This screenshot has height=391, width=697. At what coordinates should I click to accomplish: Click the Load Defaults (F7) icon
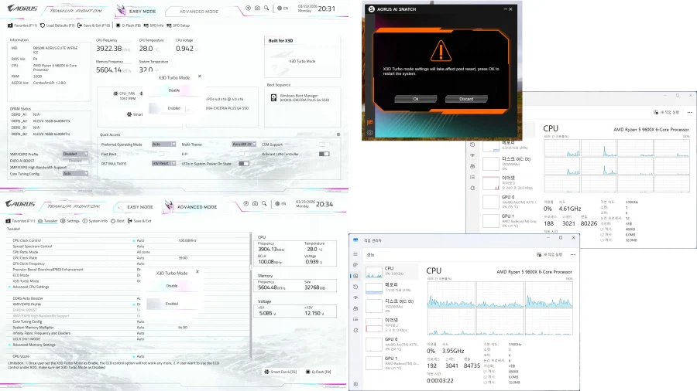point(43,25)
